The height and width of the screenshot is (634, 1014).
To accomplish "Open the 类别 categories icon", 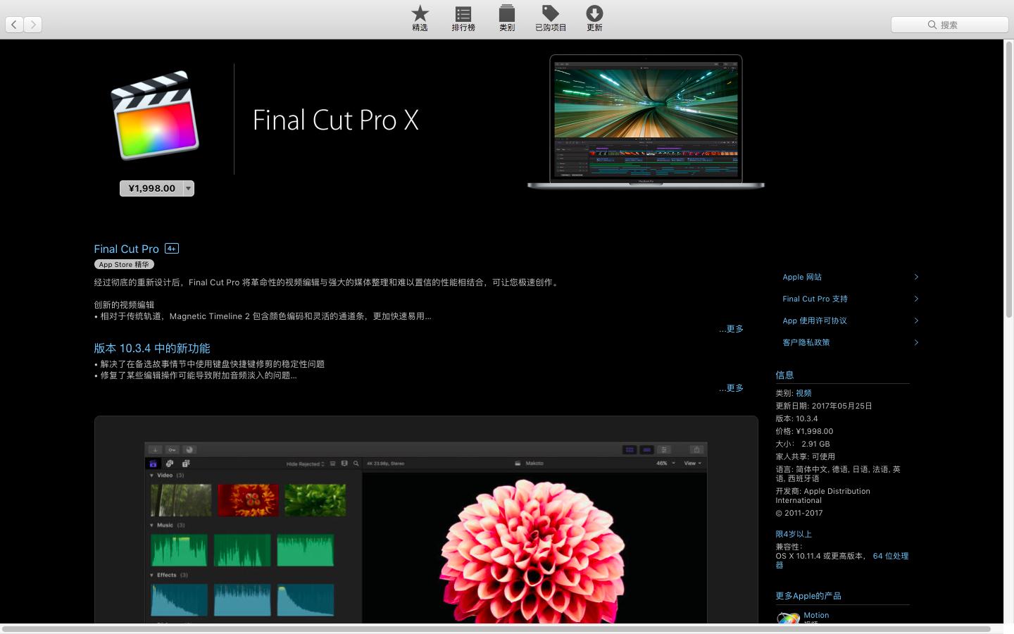I will pos(507,14).
